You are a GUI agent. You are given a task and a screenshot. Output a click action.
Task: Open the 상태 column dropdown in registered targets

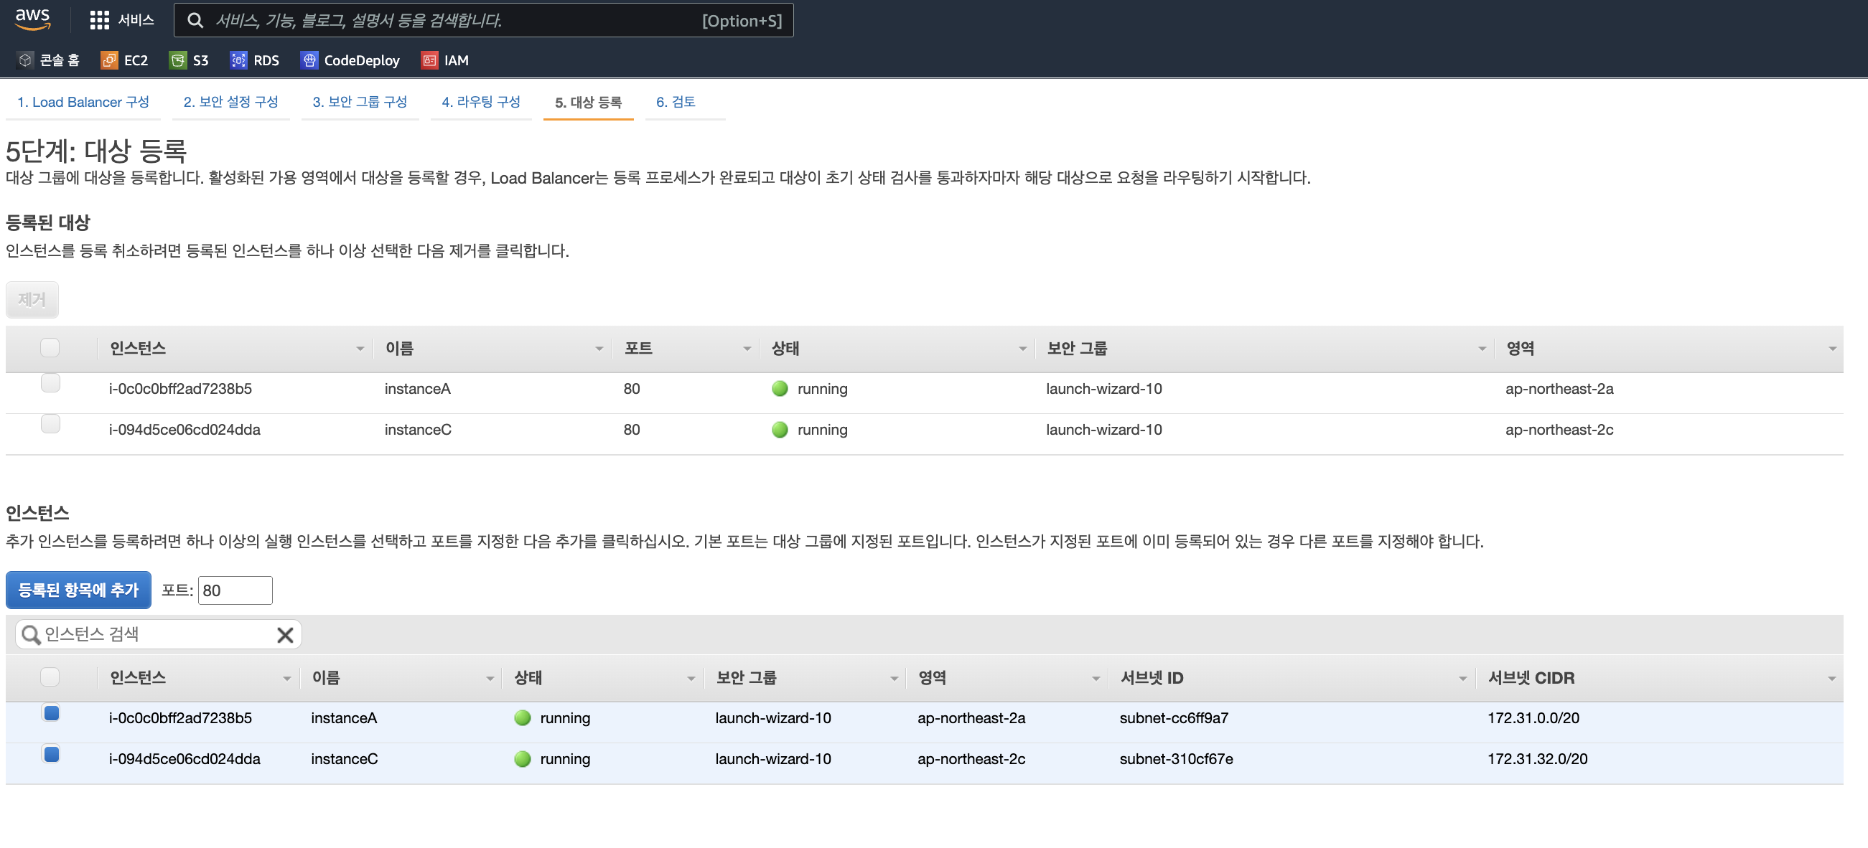point(1022,349)
